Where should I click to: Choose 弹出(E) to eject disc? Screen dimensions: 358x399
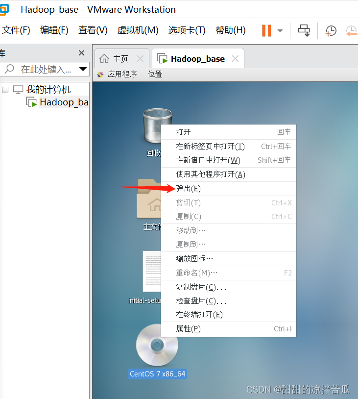(x=229, y=189)
